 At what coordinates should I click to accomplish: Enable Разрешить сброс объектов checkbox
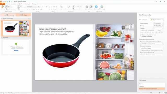(x=141, y=35)
